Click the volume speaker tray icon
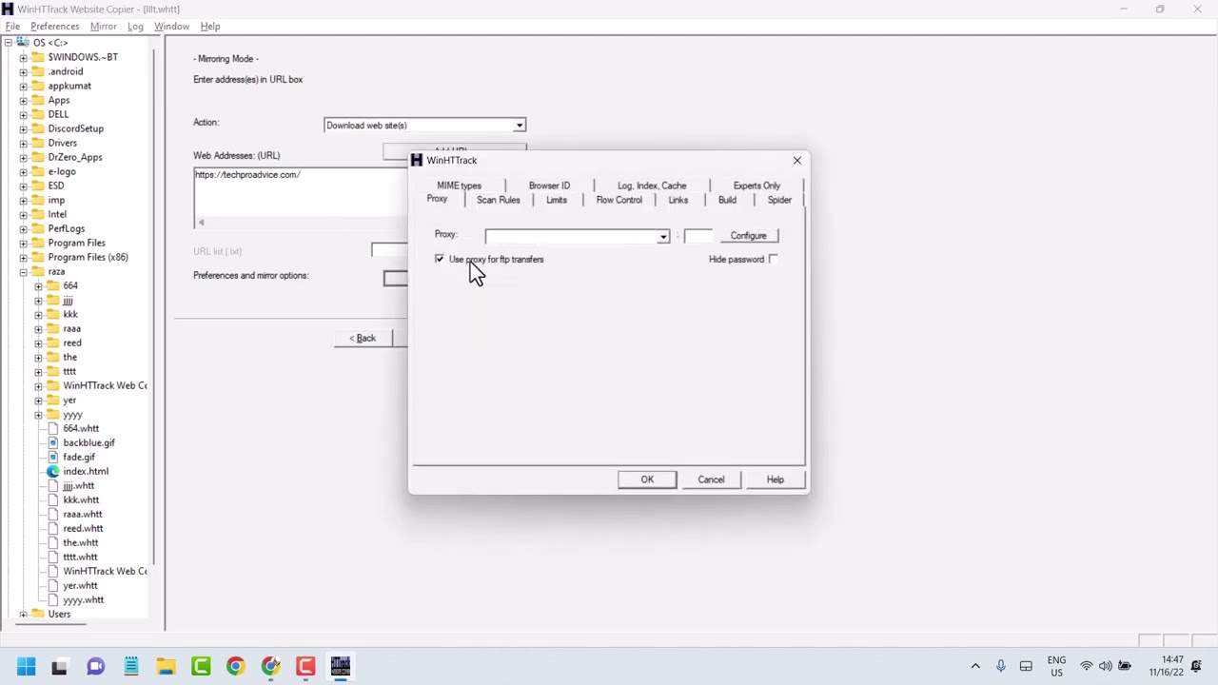This screenshot has width=1218, height=685. [x=1105, y=666]
